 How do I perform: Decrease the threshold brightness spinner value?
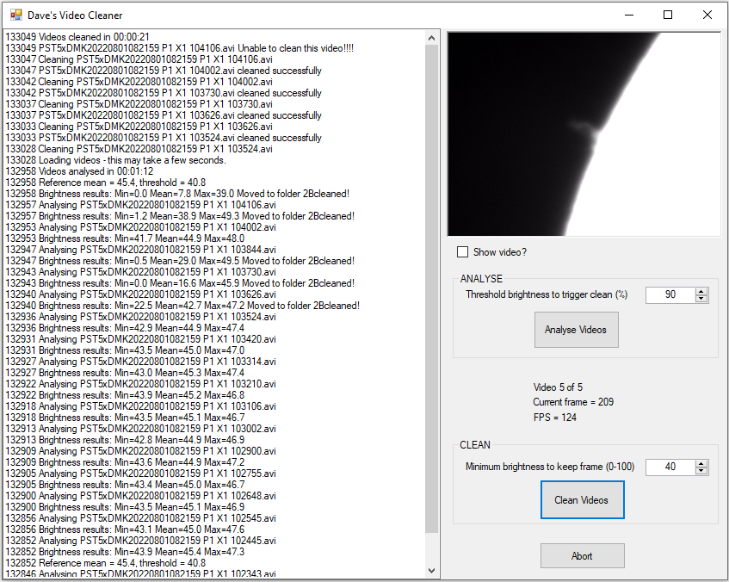pos(701,299)
